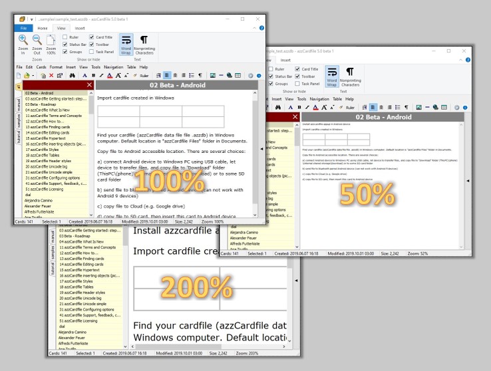Open the Cards menu in the 100% window
The width and height of the screenshot is (491, 371).
pyautogui.click(x=41, y=67)
